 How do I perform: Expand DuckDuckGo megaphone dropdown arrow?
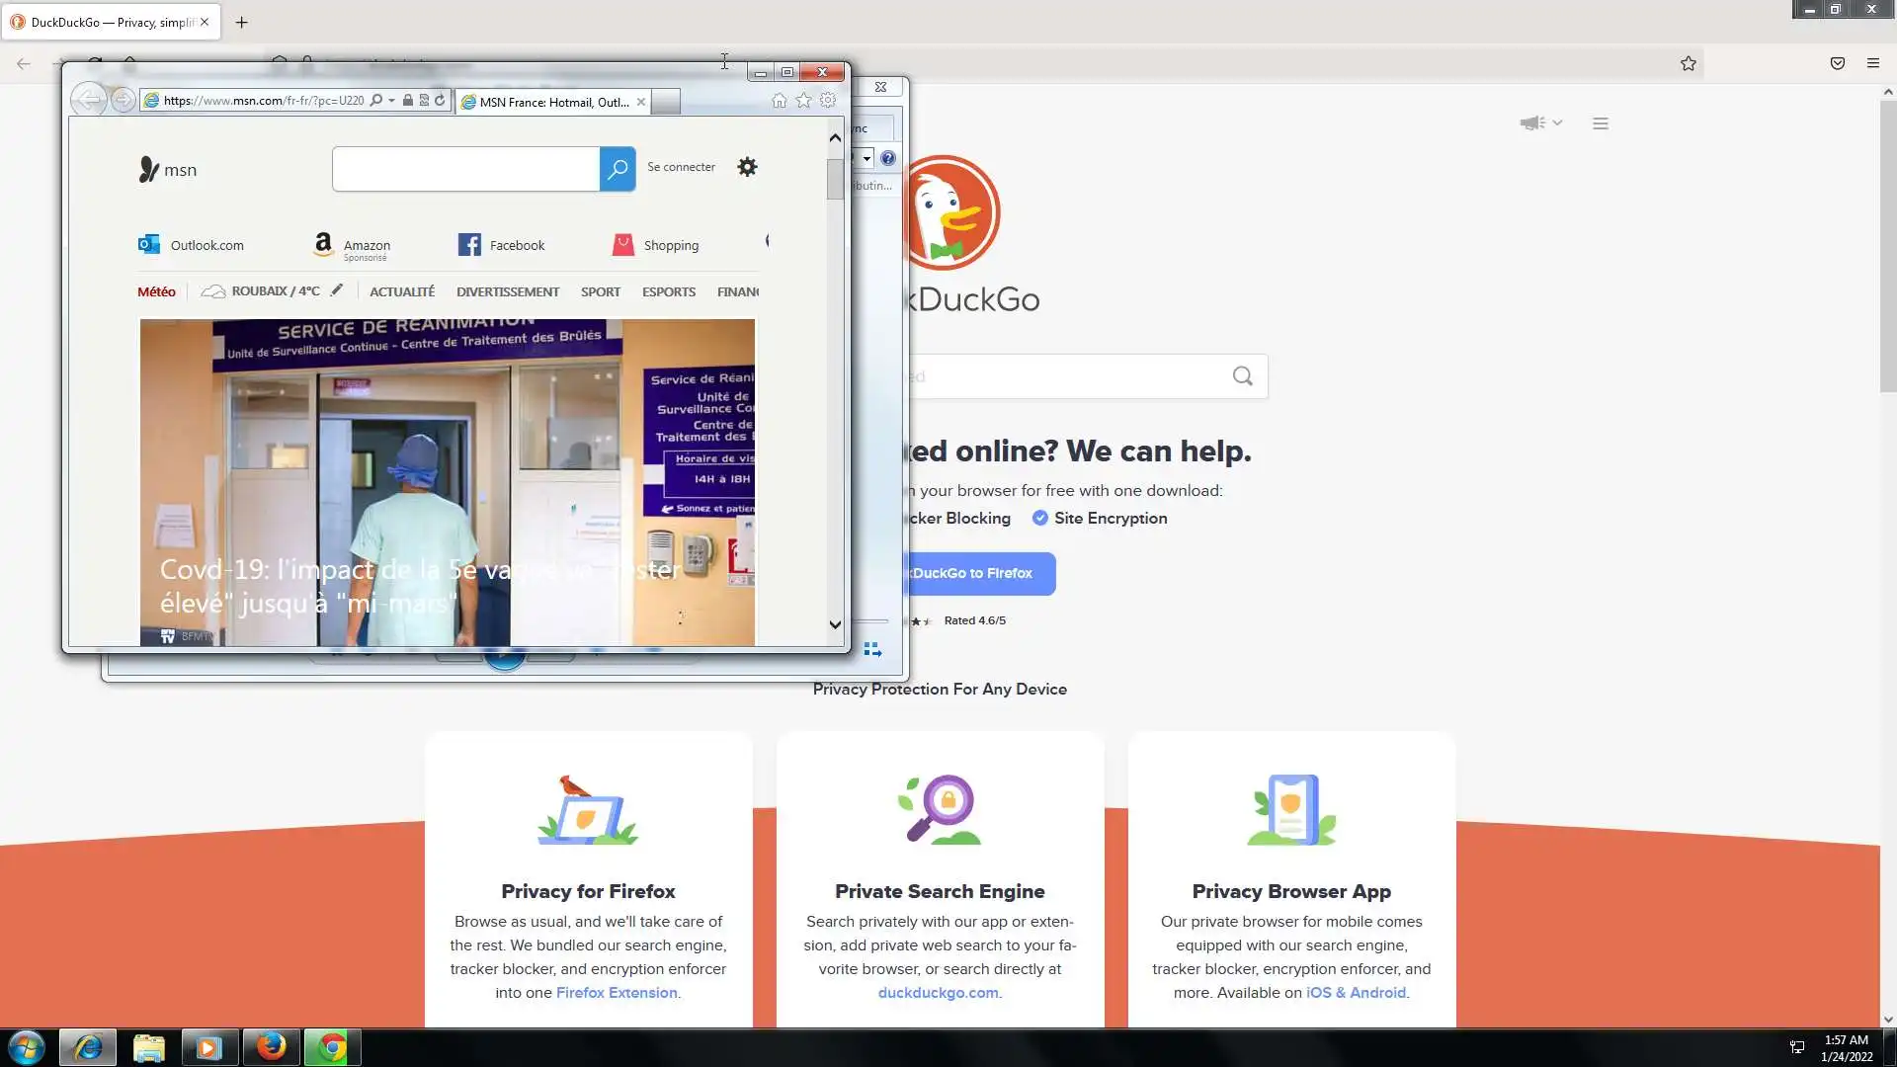[x=1557, y=123]
